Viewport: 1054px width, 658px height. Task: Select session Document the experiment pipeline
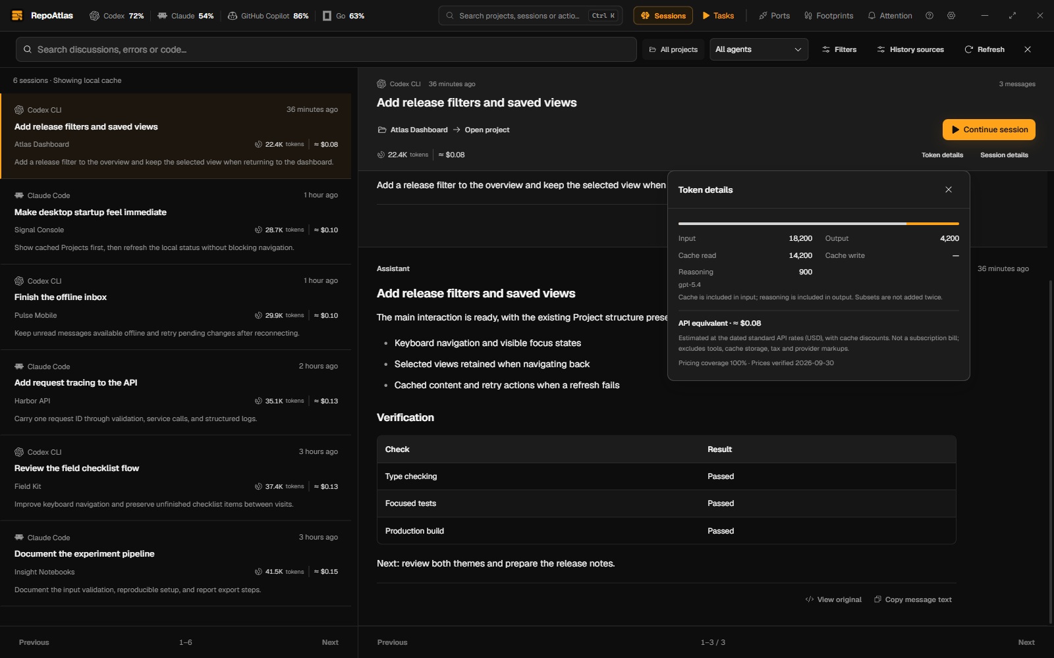(x=176, y=563)
